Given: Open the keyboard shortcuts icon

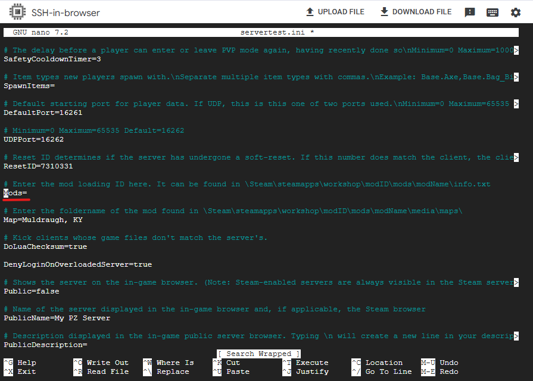Looking at the screenshot, I should click(x=493, y=13).
